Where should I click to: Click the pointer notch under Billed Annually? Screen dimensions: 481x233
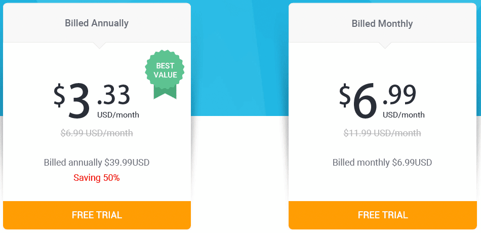(99, 46)
